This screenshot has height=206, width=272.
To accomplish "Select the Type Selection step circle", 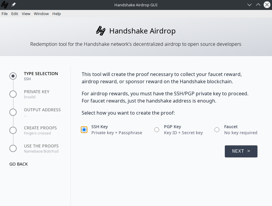I will pyautogui.click(x=13, y=76).
